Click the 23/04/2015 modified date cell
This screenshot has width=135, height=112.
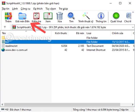coord(121,50)
